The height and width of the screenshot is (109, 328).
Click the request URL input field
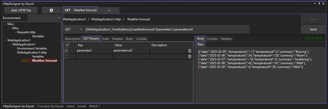(166, 29)
